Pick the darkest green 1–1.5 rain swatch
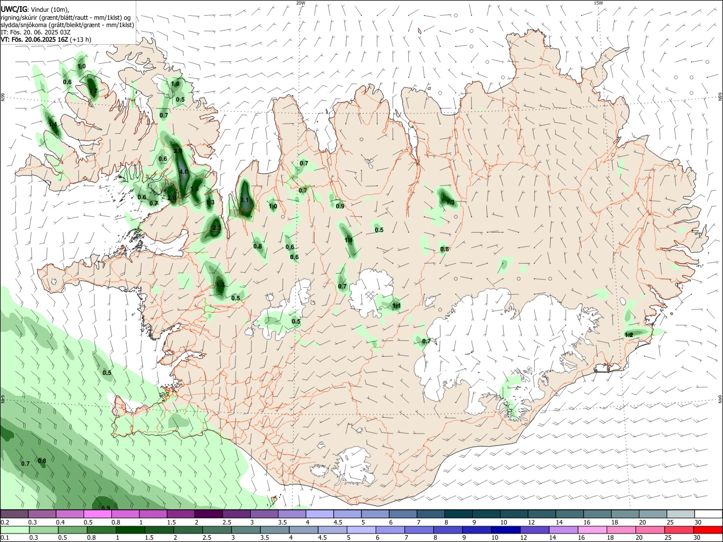Screen dimensions: 723x542 pos(130,530)
